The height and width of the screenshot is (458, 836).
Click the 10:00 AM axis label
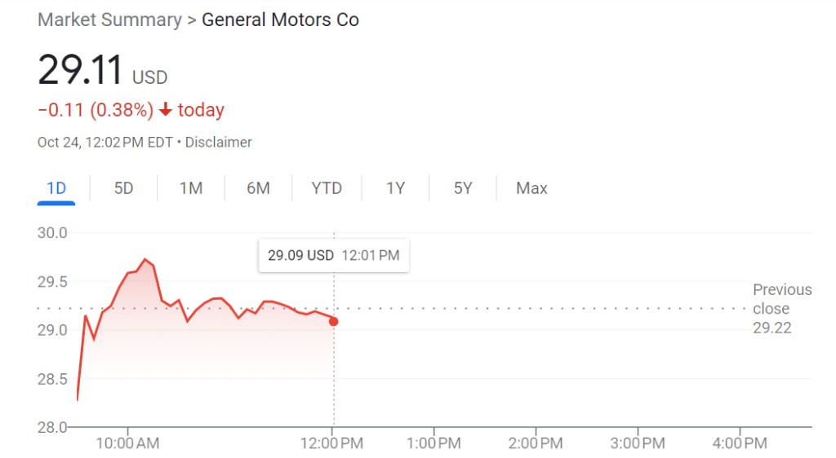(x=127, y=443)
